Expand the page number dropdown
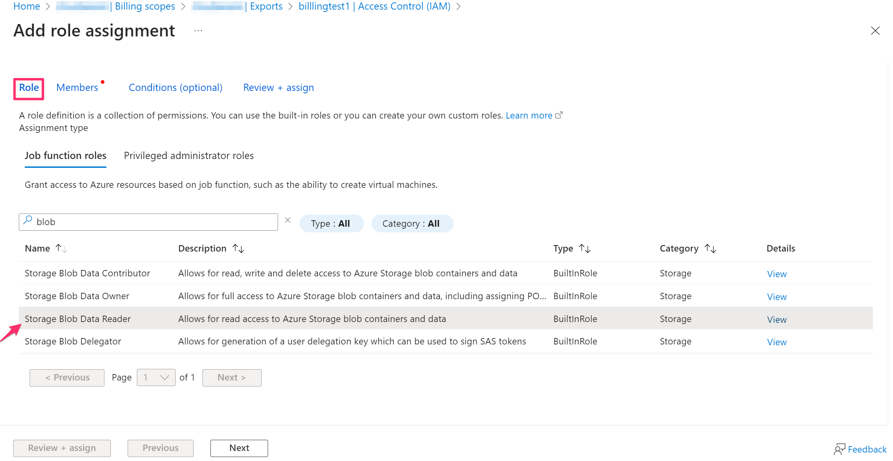This screenshot has width=893, height=461. [x=156, y=377]
